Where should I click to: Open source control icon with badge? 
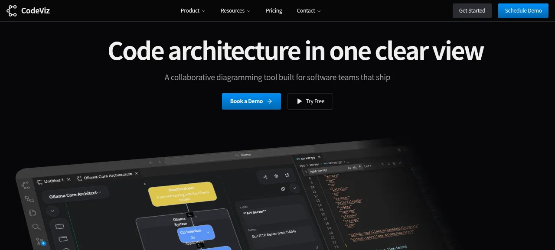40,241
